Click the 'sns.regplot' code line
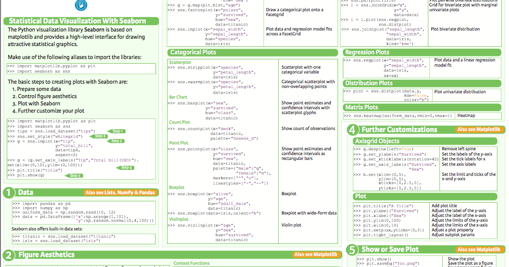 pos(384,60)
